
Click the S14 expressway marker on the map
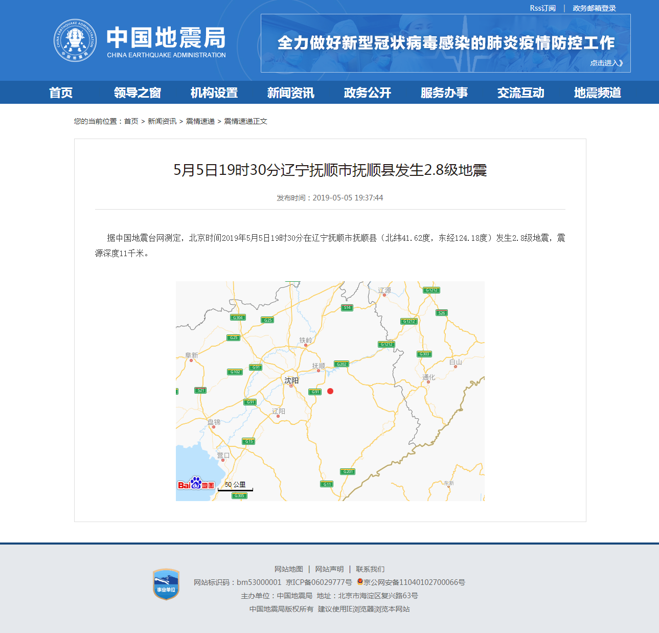coord(347,308)
